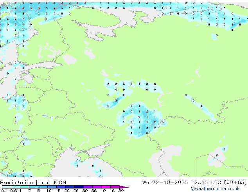Select the 15–20 mm legend color swatch

pos(61,187)
